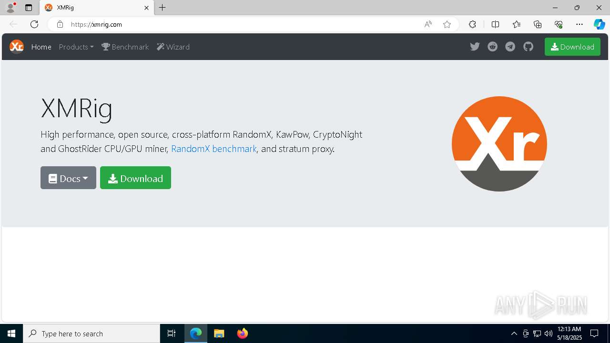Open the notification center
The image size is (610, 343).
coord(594,333)
